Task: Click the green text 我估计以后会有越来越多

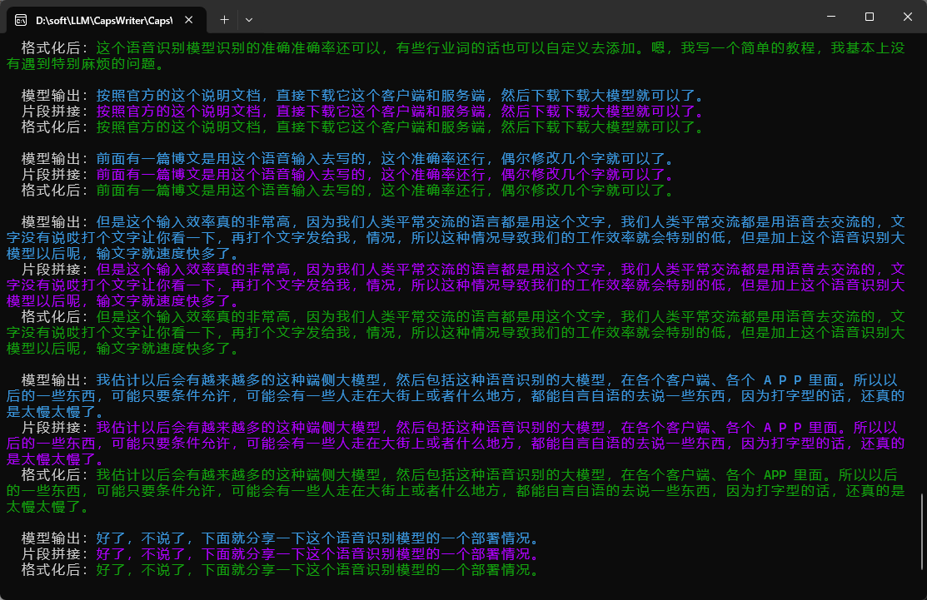Action: pyautogui.click(x=178, y=475)
